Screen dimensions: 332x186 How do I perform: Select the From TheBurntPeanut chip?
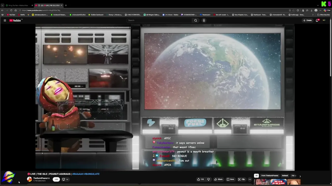pos(270,176)
